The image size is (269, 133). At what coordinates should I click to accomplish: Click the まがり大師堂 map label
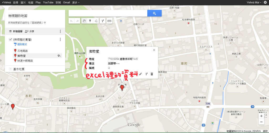118,43
